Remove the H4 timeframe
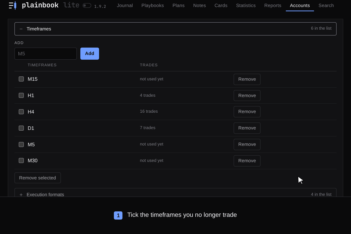The height and width of the screenshot is (234, 351). [247, 112]
